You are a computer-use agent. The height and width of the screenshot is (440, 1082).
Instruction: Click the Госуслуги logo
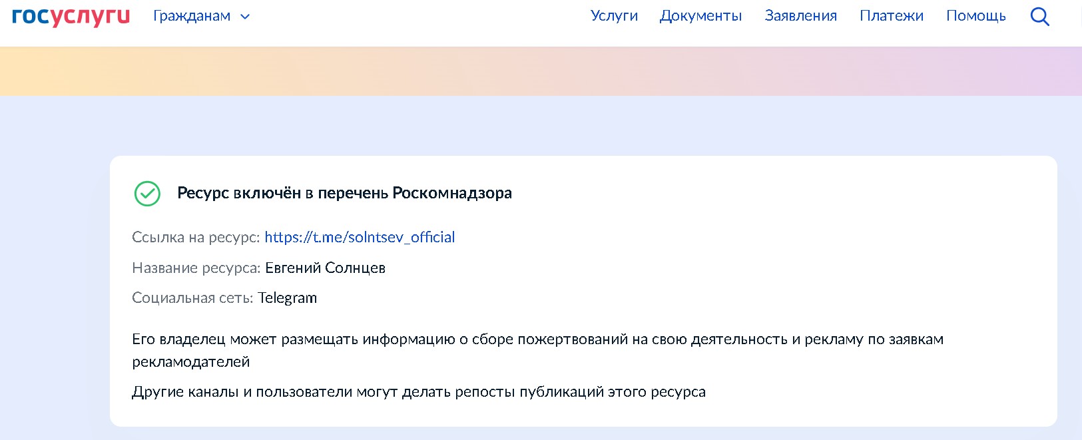[x=71, y=16]
